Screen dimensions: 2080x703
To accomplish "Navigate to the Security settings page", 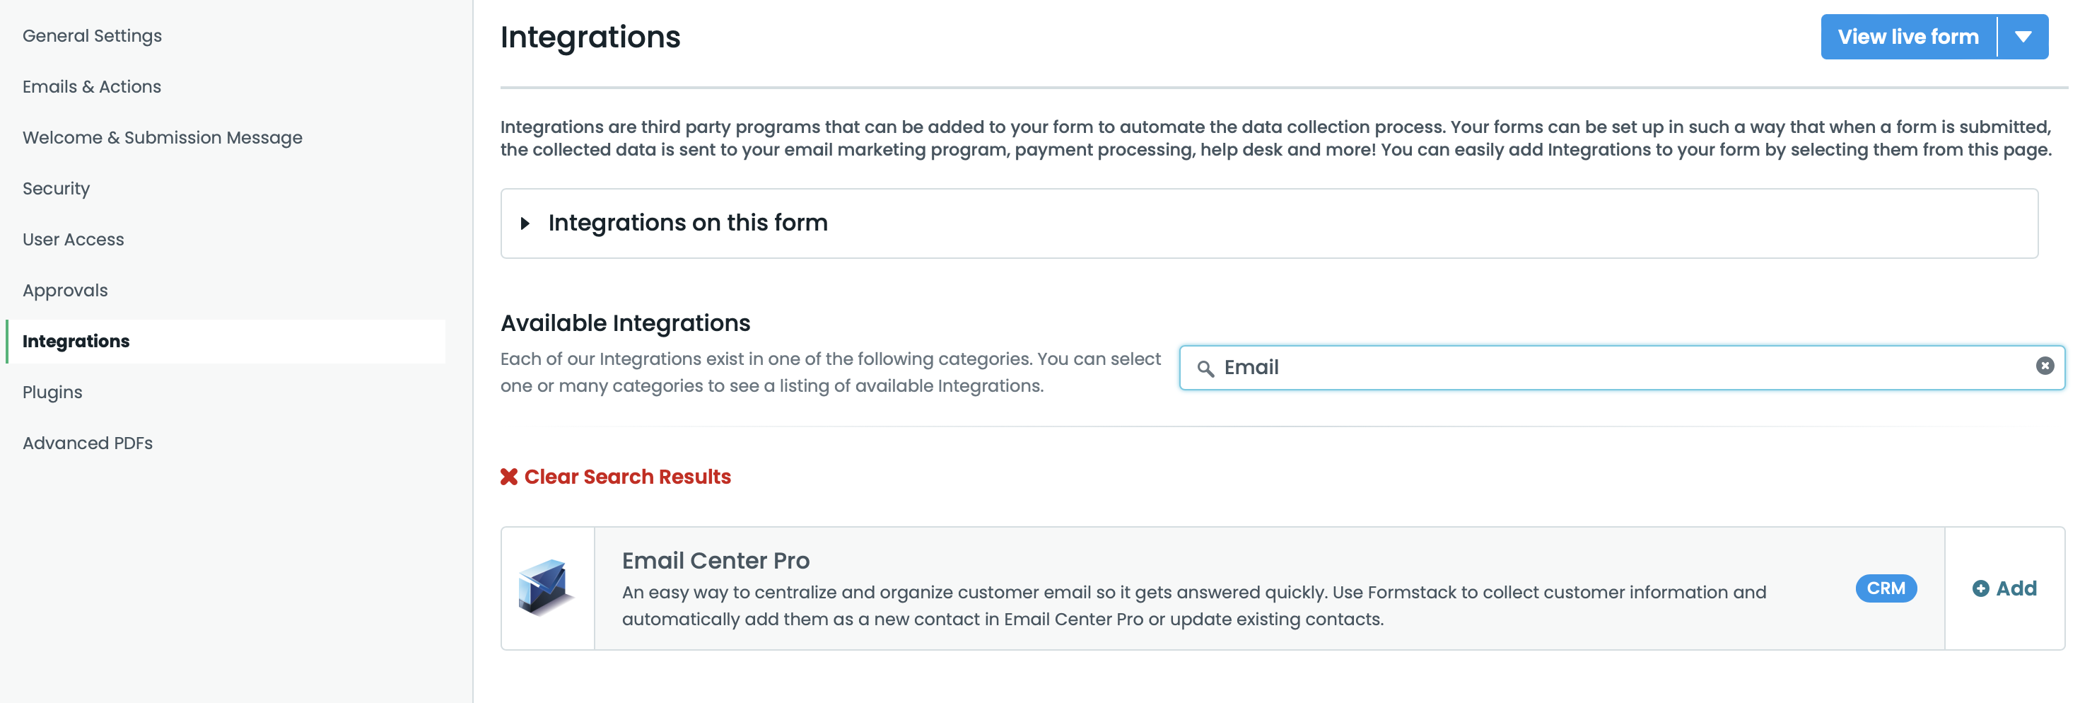I will (x=56, y=188).
